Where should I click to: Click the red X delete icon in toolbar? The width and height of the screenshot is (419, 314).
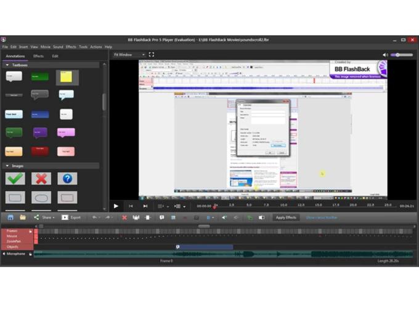pyautogui.click(x=124, y=217)
